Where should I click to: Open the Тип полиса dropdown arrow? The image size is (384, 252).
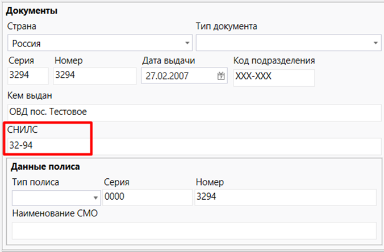[95, 198]
